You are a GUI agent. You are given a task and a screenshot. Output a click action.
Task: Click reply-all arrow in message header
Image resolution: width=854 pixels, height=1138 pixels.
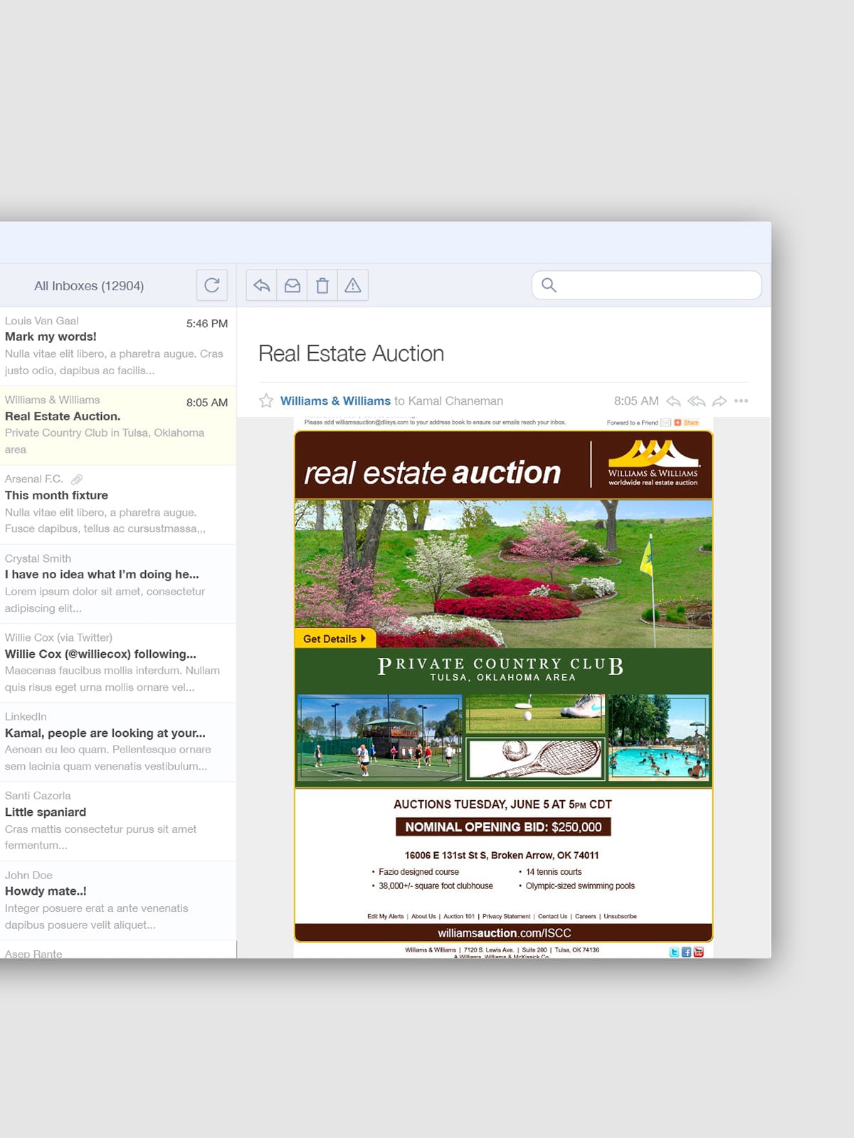coord(696,401)
